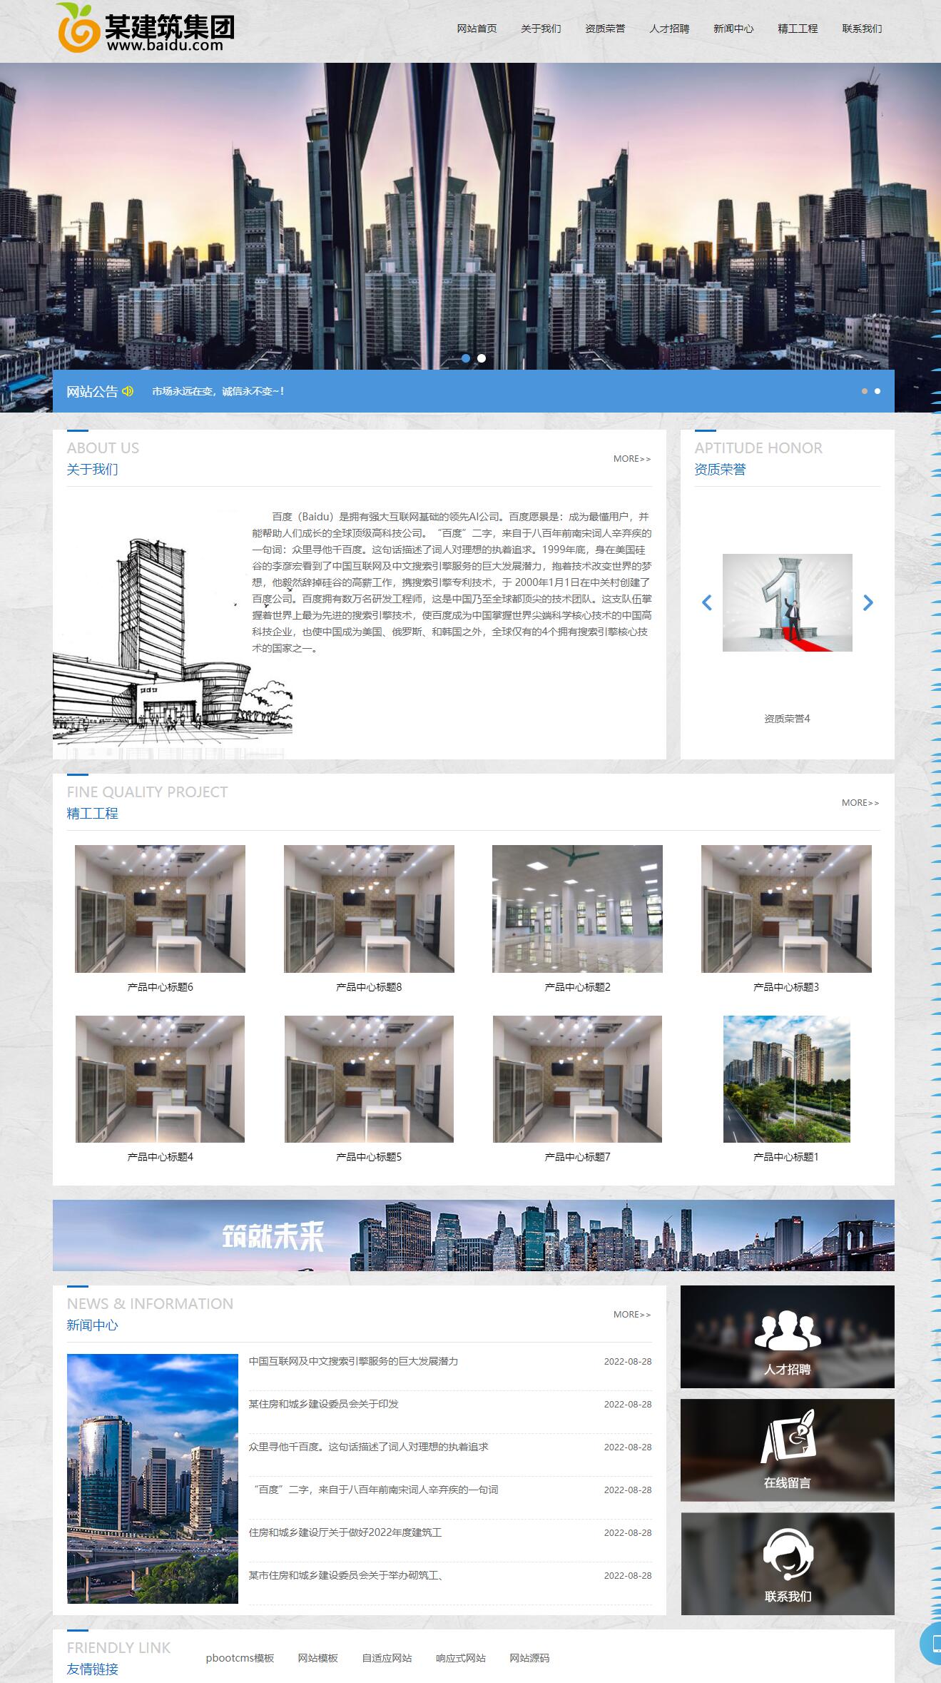Click the orange company logo icon
Screen dimensions: 941x1683
point(78,29)
